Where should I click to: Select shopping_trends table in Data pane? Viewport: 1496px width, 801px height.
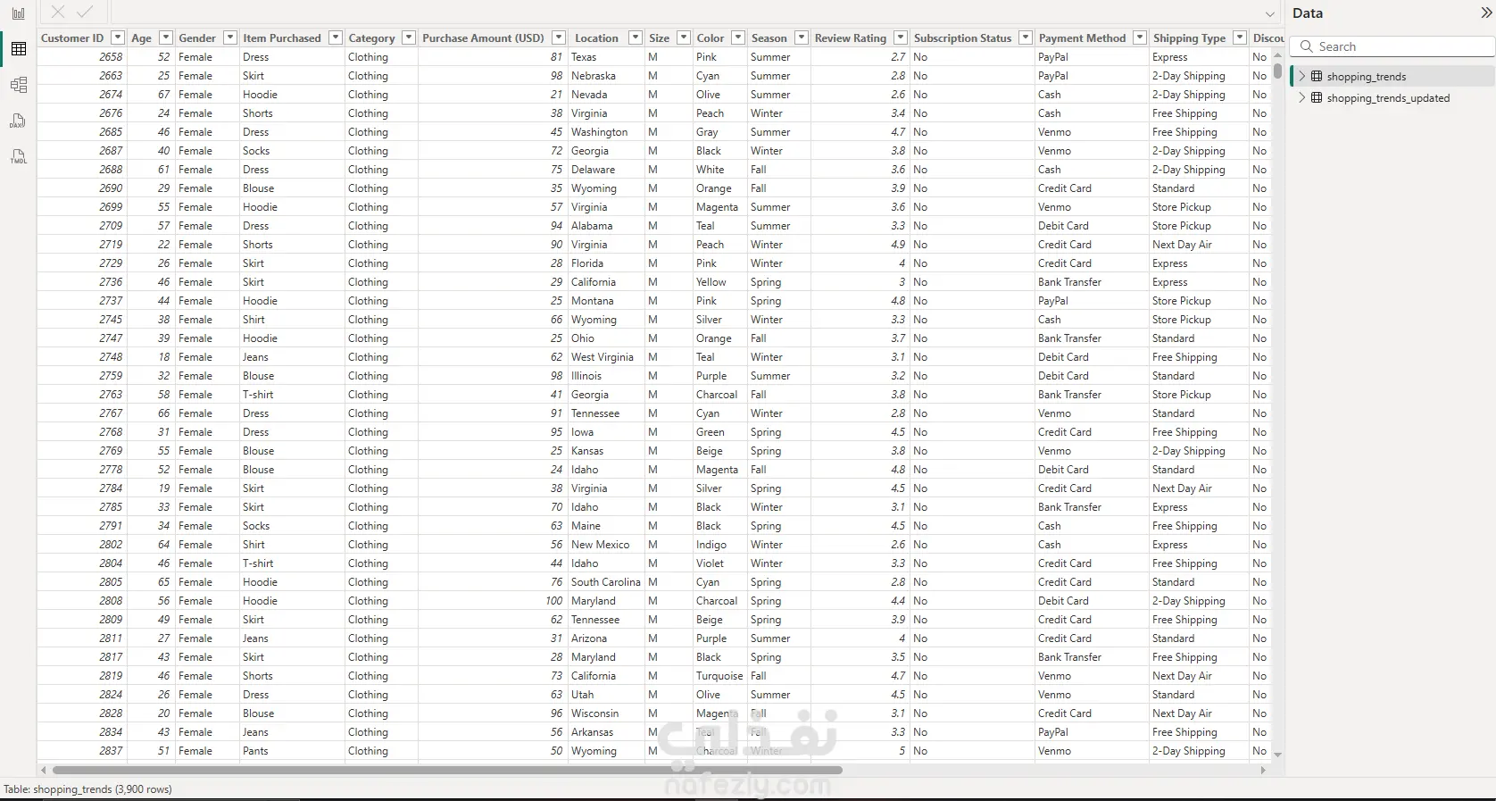(1392, 76)
